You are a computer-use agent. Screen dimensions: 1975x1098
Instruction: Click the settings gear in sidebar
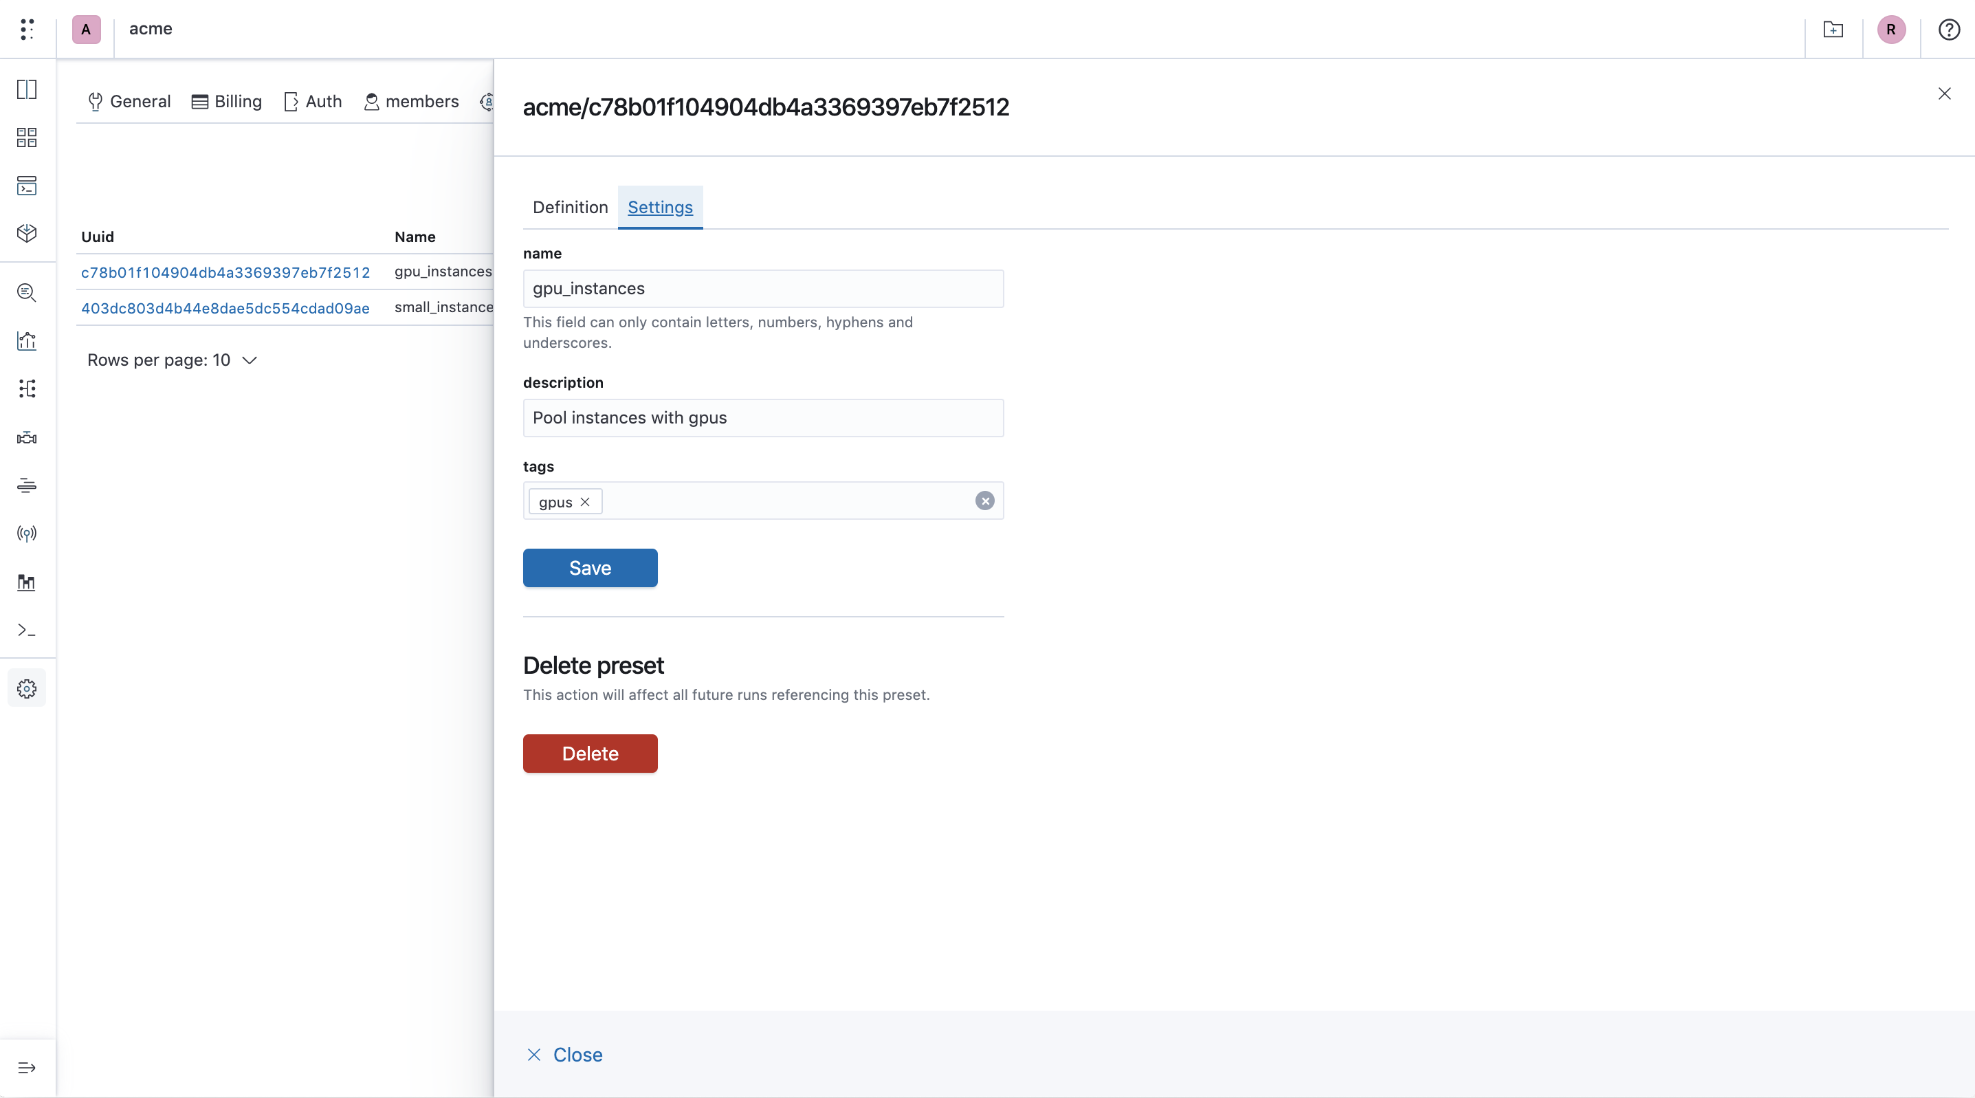[x=27, y=688]
